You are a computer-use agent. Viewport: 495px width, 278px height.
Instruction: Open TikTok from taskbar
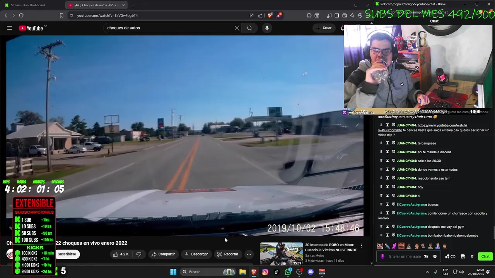click(277, 272)
